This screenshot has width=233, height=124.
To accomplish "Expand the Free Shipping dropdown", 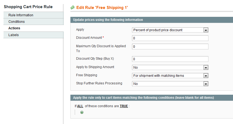I will coord(170,76).
